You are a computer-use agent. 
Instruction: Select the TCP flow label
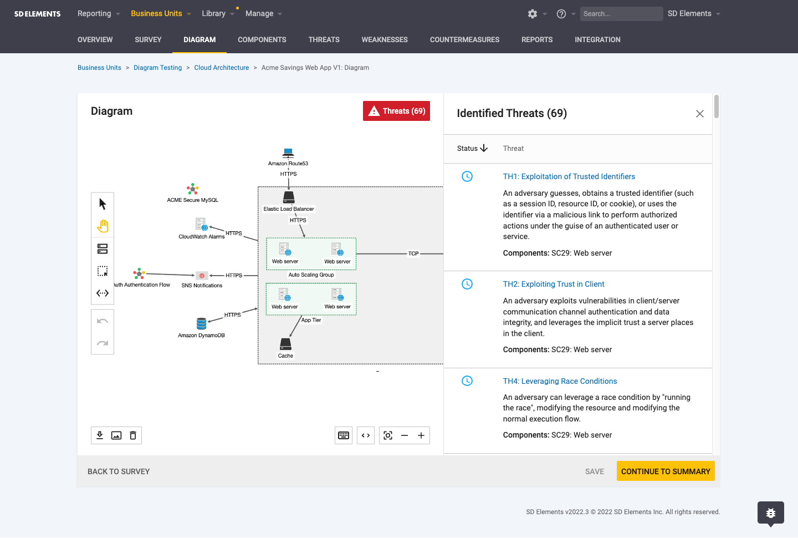point(413,253)
